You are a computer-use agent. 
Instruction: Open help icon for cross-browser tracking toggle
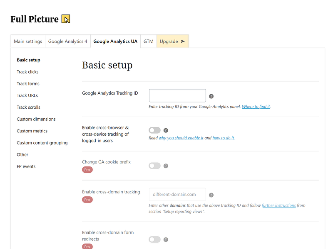pos(166,130)
